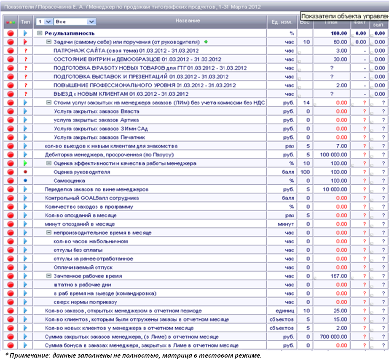389x361 pixels.
Task: Select 'минут опозданий в месяце' row name
Action: coord(80,224)
